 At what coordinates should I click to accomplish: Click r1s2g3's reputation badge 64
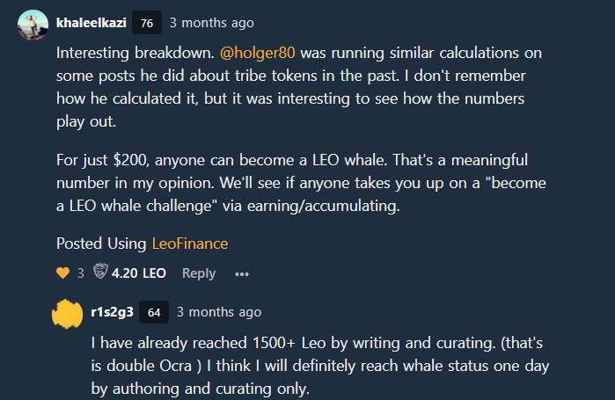point(154,312)
